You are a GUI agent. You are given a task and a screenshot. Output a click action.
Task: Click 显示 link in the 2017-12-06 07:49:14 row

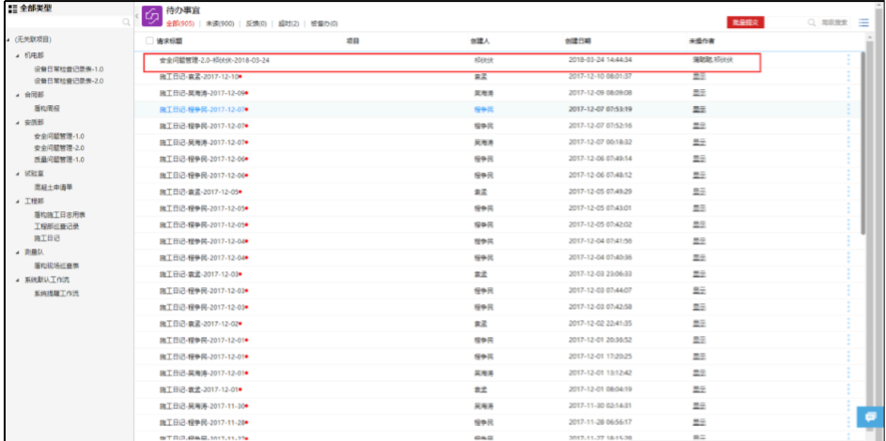pyautogui.click(x=700, y=159)
